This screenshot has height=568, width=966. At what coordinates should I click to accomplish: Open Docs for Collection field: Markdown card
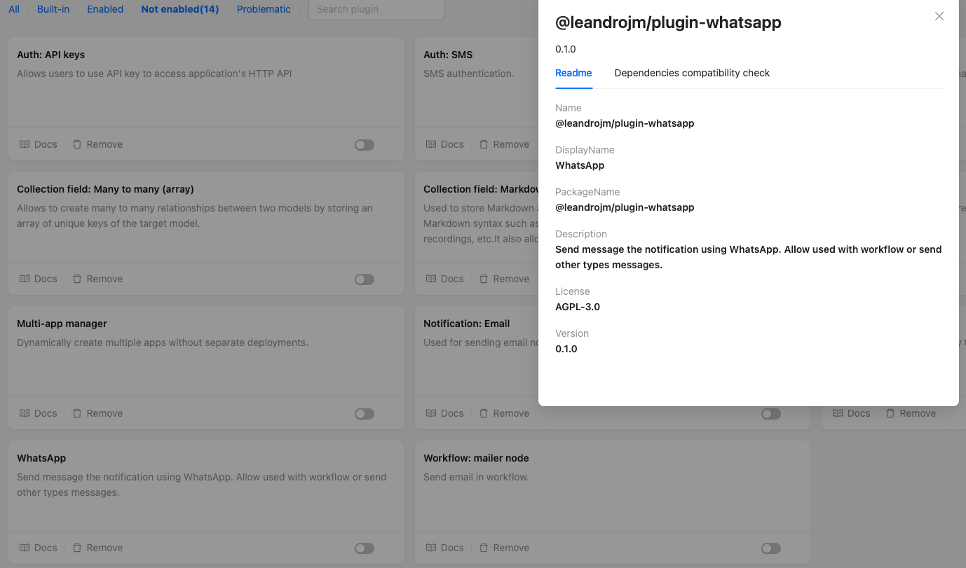[444, 279]
